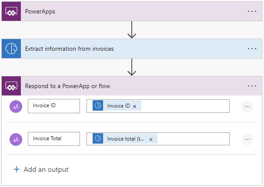Expand the PowerApps trigger card
Screen dimensions: 264x187
130,11
